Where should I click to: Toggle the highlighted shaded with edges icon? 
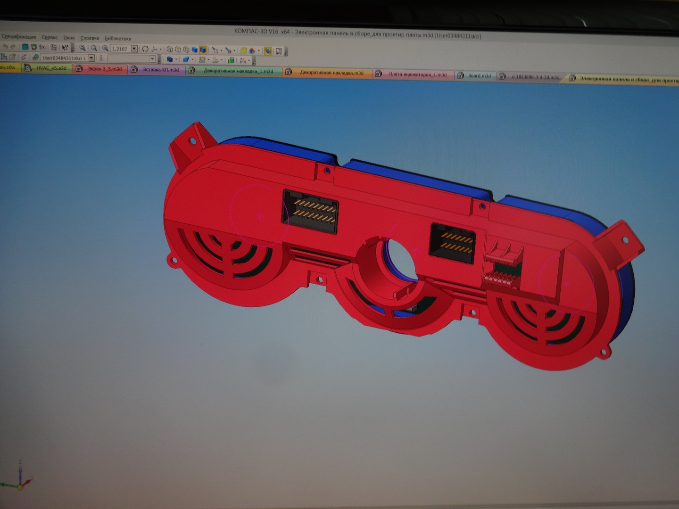coord(203,49)
